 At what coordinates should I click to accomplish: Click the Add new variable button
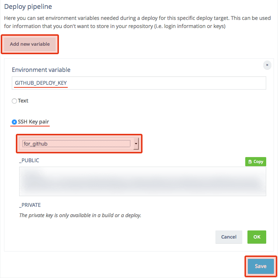tap(30, 44)
